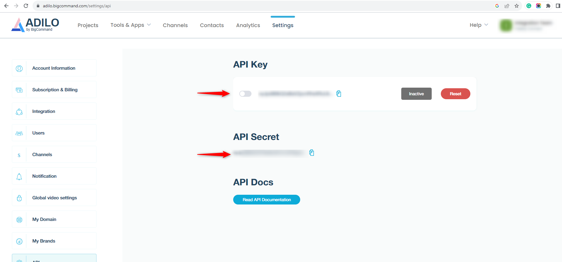Open Global video settings in sidebar
This screenshot has width=562, height=262.
click(54, 198)
